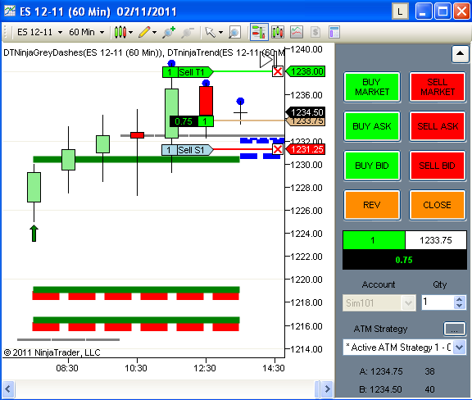The image size is (472, 400).
Task: Click the SELL BID button
Action: [438, 166]
